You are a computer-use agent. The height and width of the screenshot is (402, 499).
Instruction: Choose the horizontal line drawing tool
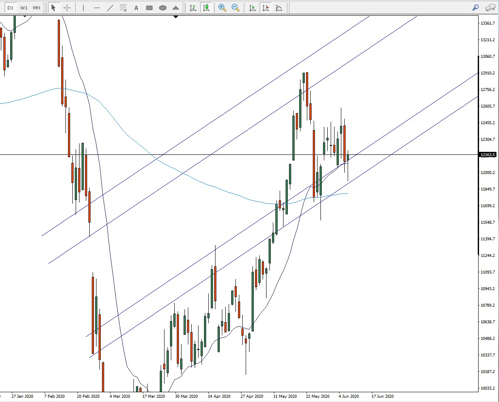[x=97, y=8]
